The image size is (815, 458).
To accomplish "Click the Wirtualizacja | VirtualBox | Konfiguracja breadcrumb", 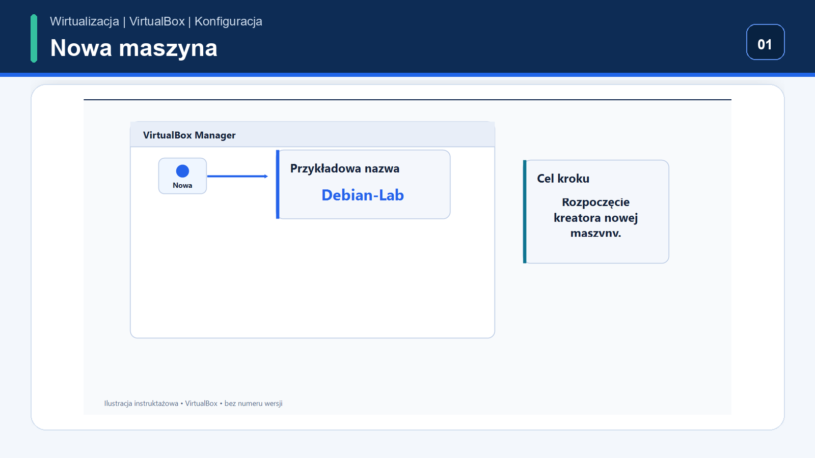I will pos(156,21).
